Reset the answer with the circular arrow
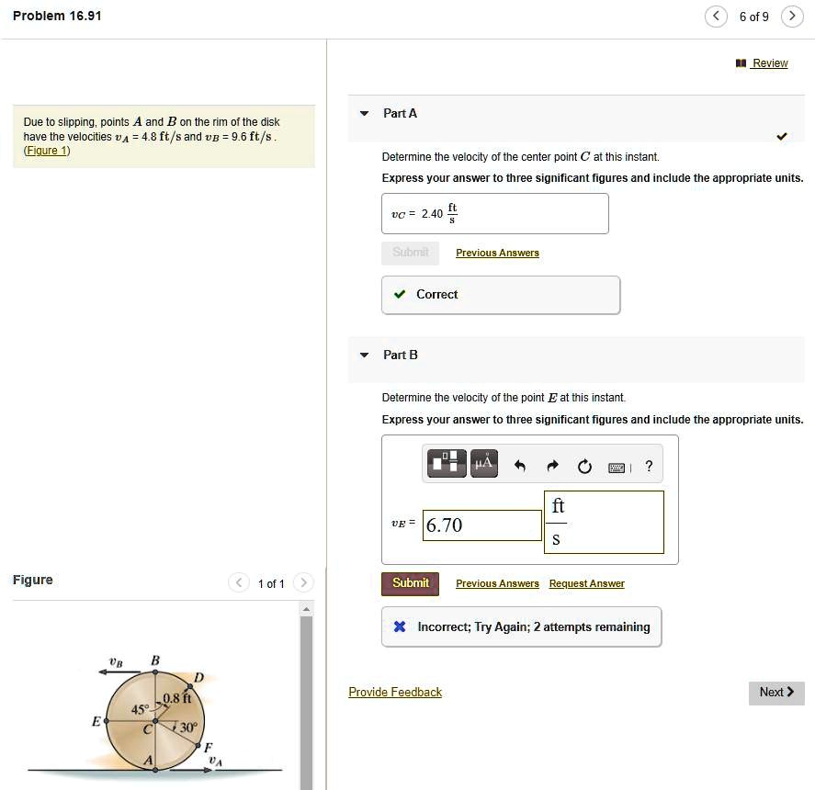This screenshot has width=815, height=790. pyautogui.click(x=584, y=467)
